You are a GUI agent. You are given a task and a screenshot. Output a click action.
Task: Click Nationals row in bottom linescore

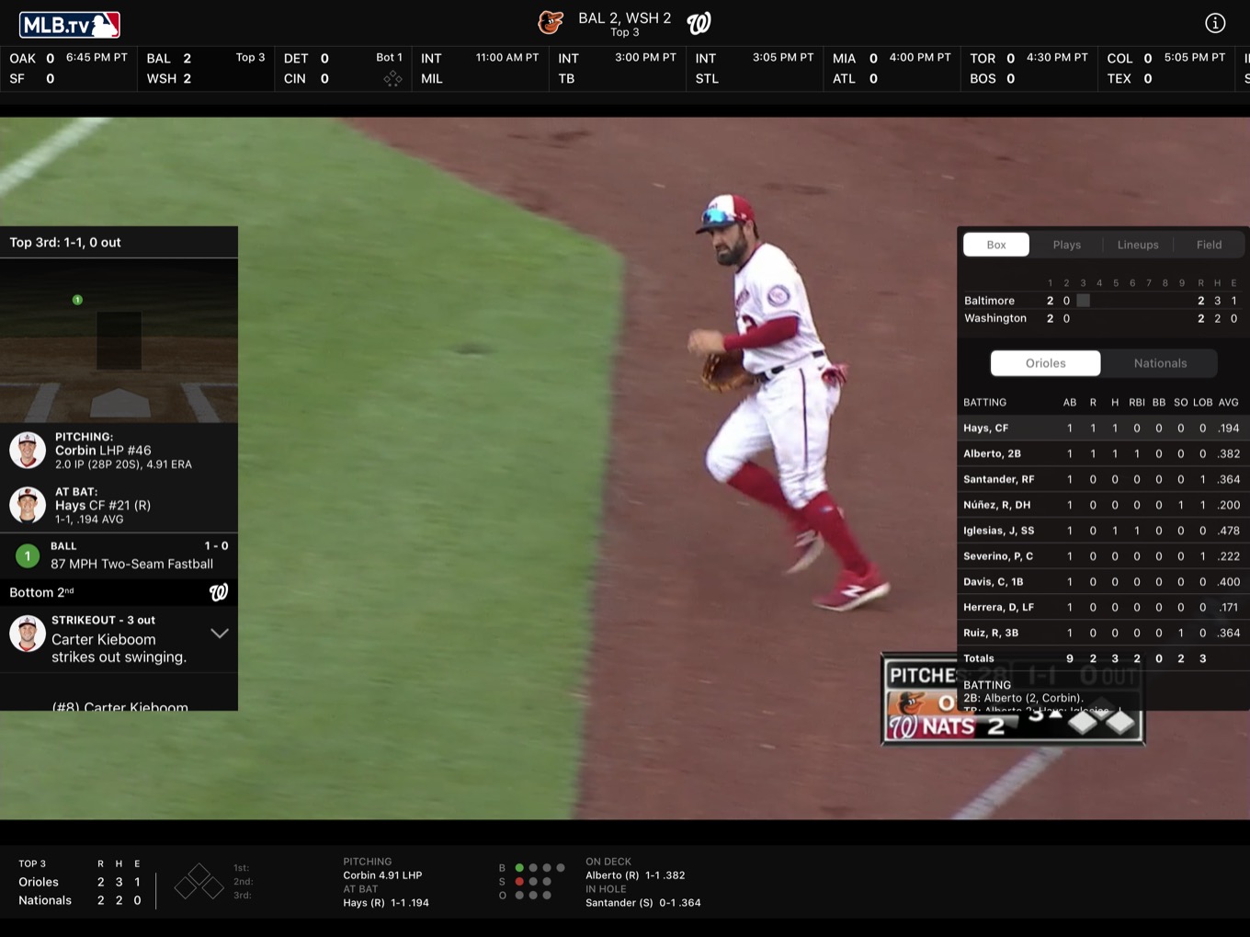[80, 900]
